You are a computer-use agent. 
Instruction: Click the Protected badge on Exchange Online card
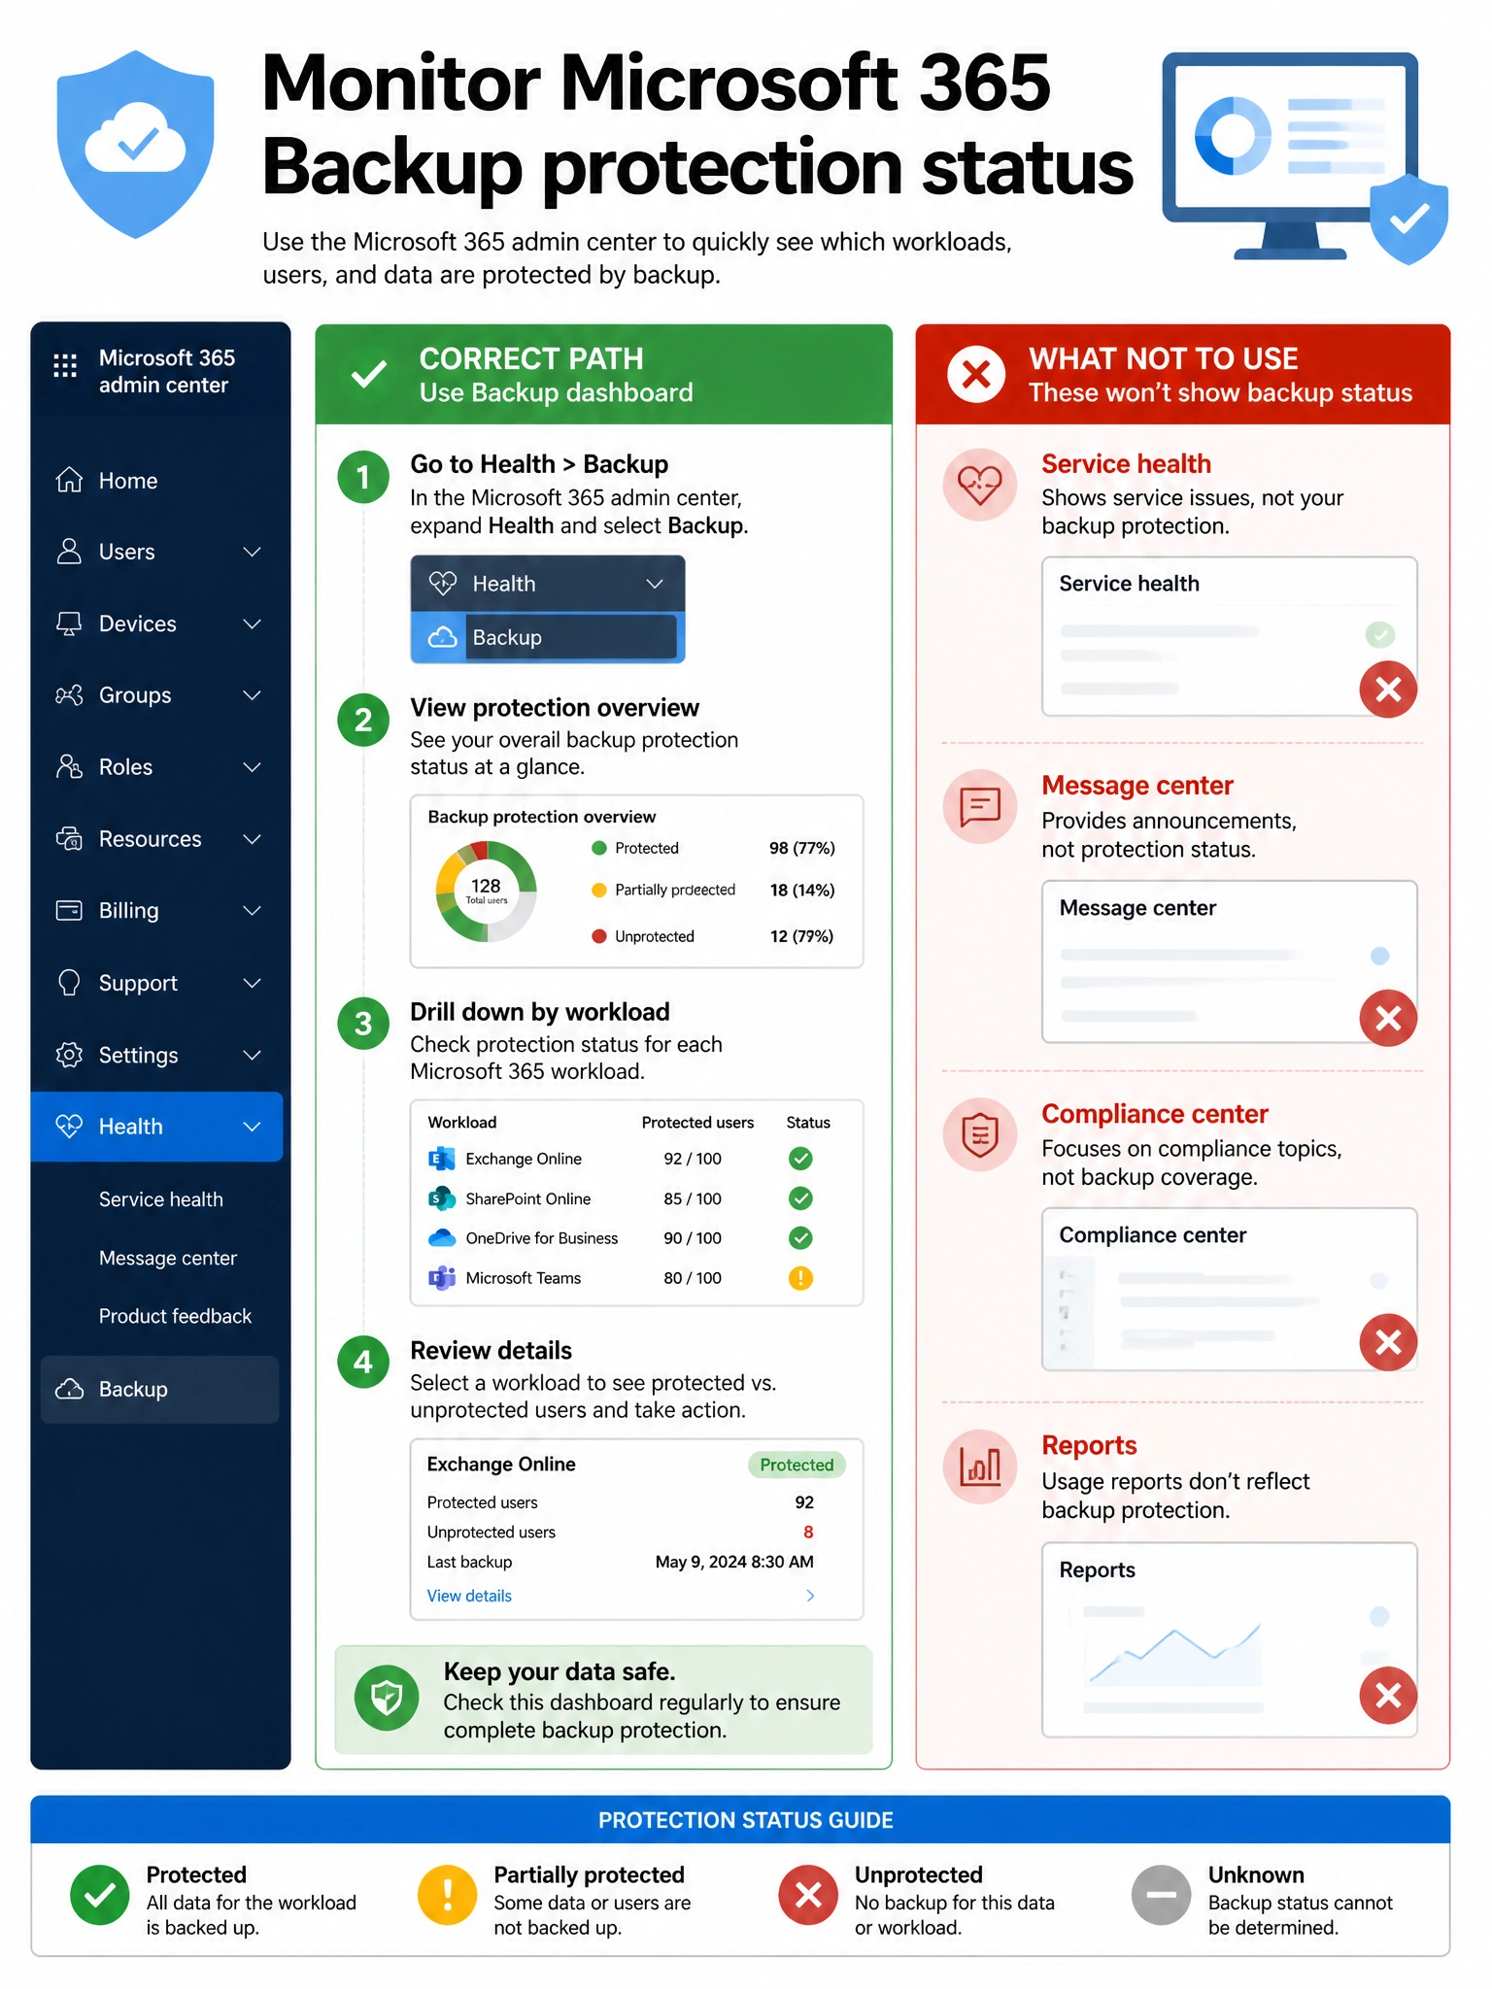pos(797,1465)
